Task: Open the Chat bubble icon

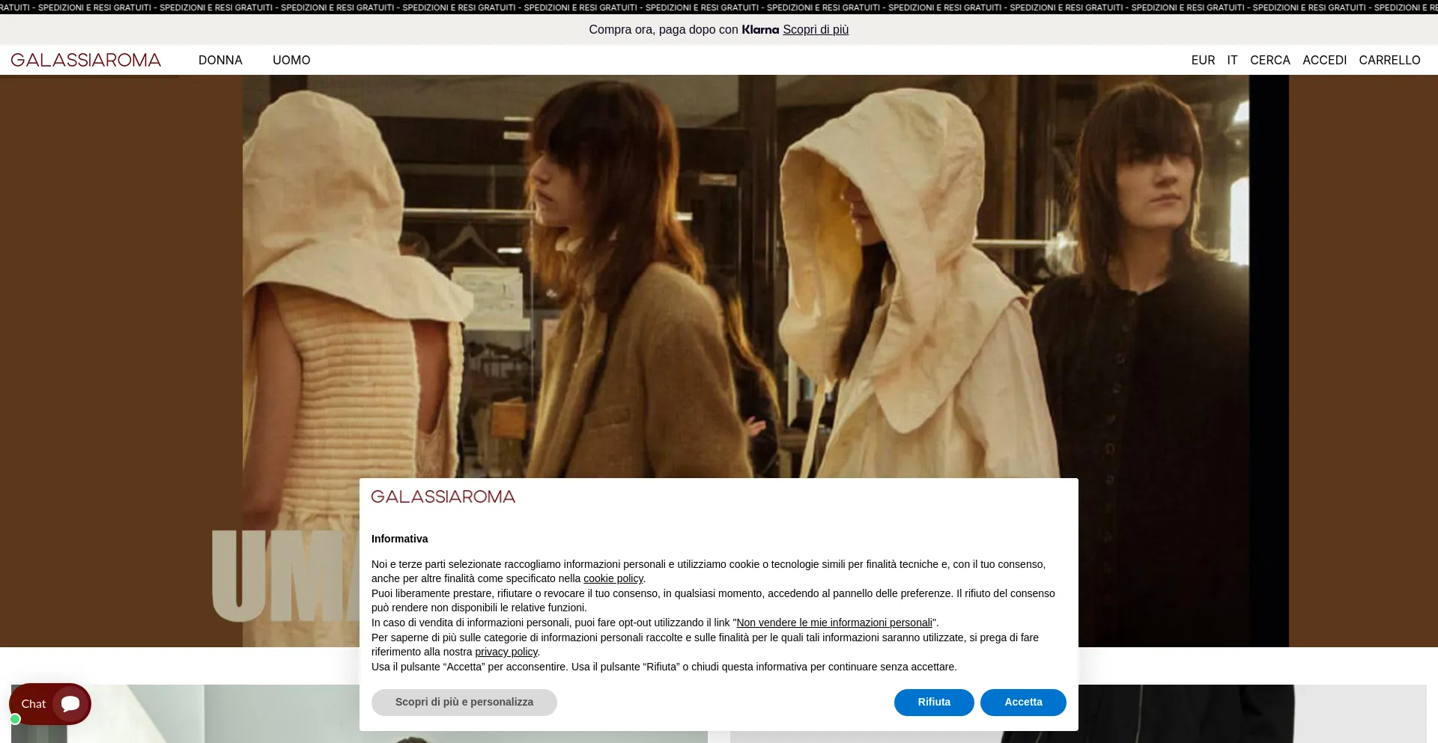Action: point(71,703)
